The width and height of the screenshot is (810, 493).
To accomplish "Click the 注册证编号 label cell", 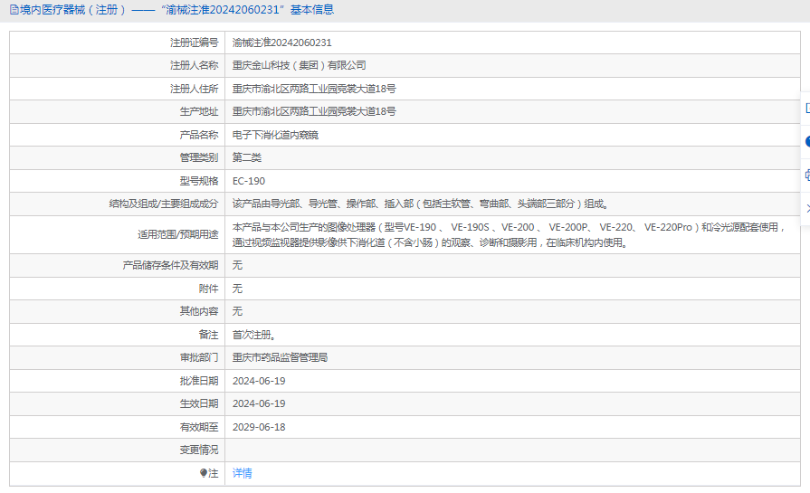I will pyautogui.click(x=118, y=43).
